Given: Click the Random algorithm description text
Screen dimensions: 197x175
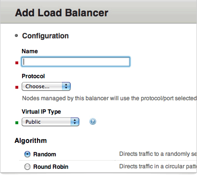Looking at the screenshot, I should click(x=158, y=154).
